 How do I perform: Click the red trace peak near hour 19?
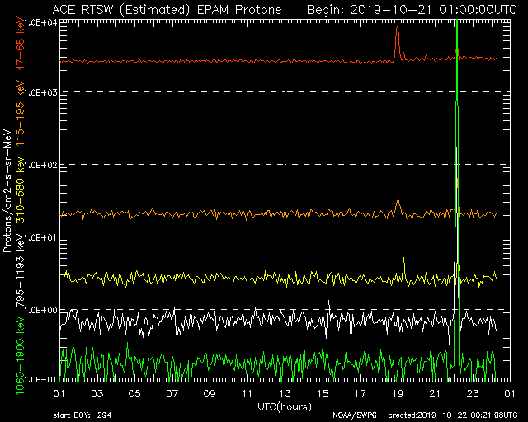(x=398, y=26)
